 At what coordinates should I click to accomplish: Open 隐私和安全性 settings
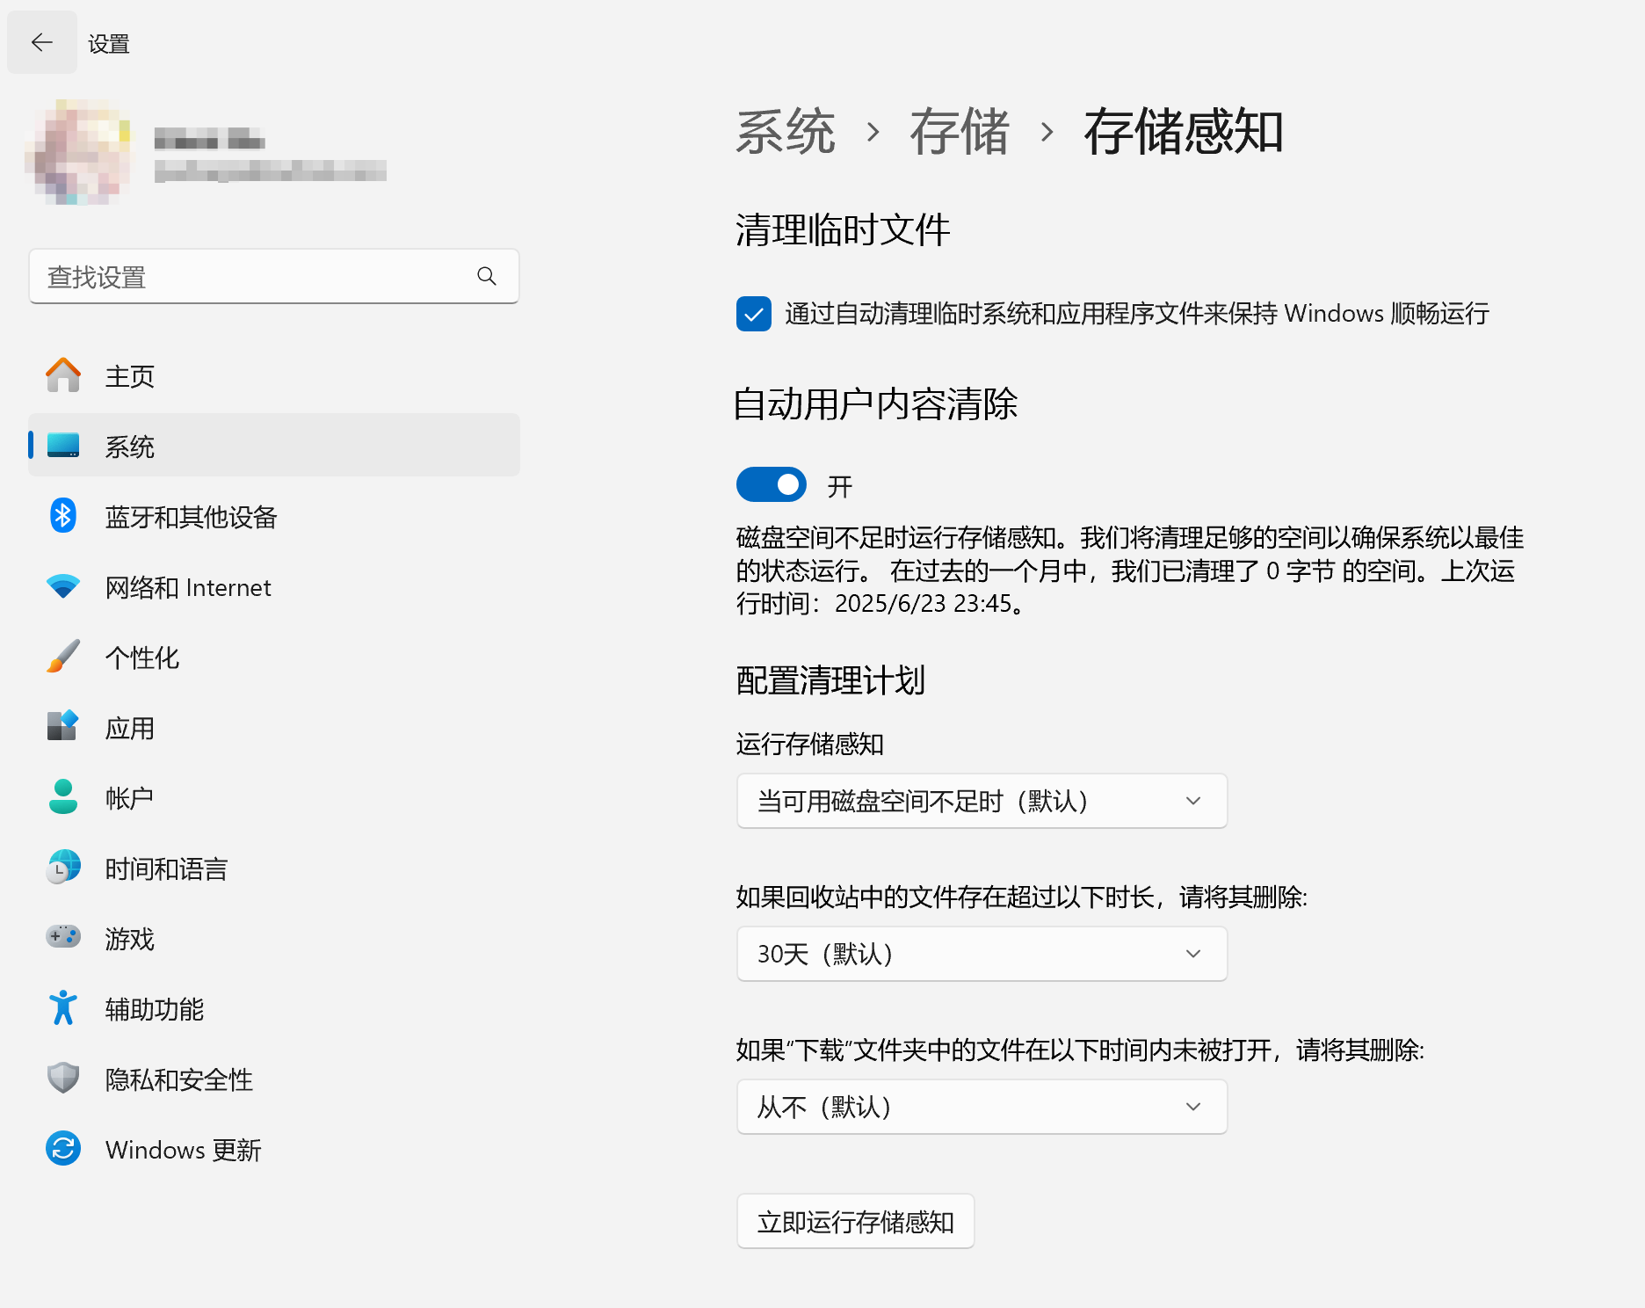(274, 1079)
